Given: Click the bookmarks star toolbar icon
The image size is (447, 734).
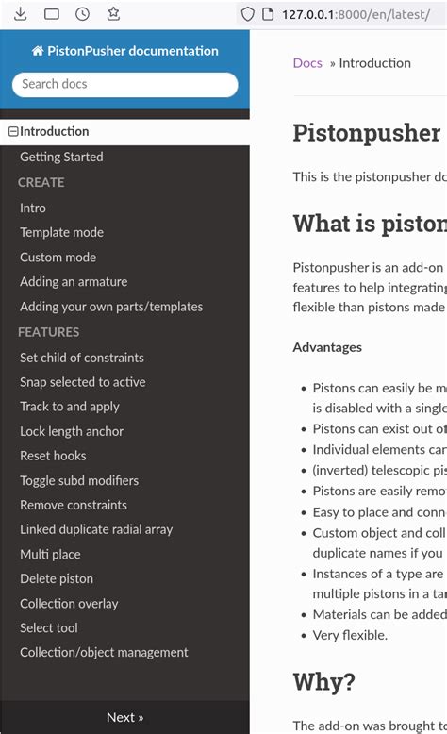Looking at the screenshot, I should (113, 14).
